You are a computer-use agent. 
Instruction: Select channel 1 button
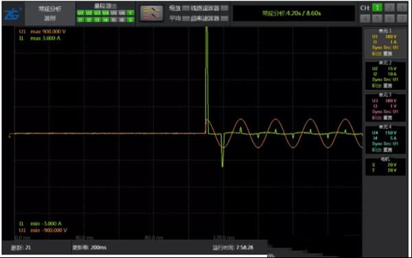(377, 8)
